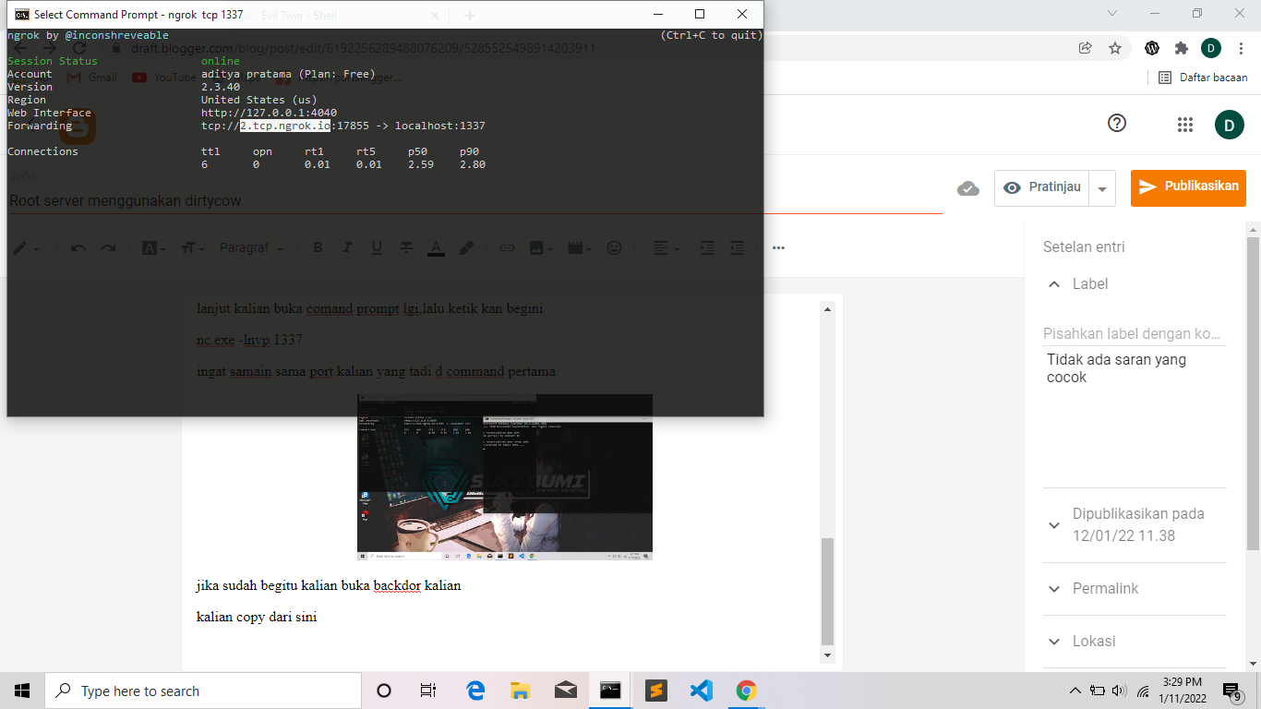The height and width of the screenshot is (709, 1261).
Task: Open the Extensions puzzle icon
Action: pos(1182,48)
